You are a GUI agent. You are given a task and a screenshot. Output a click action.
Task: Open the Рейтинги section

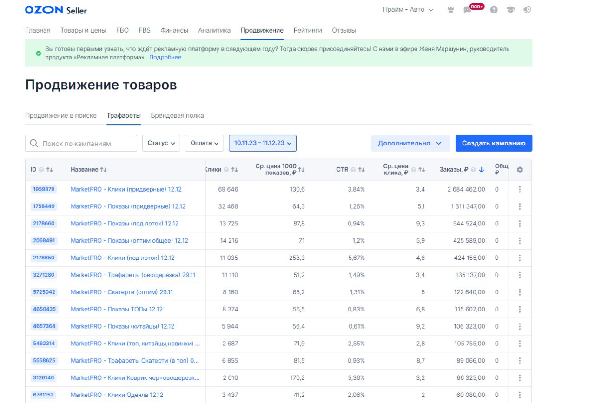click(x=308, y=30)
